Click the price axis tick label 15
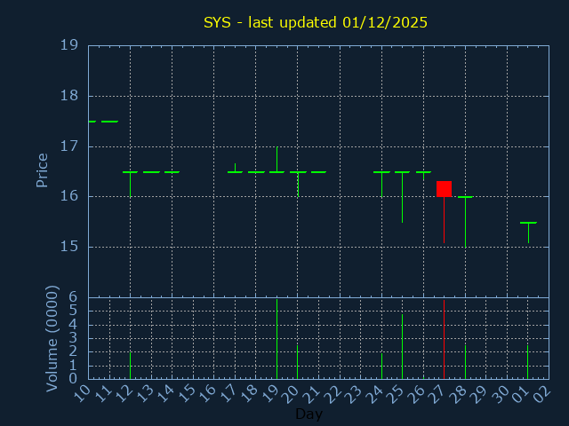 (68, 247)
